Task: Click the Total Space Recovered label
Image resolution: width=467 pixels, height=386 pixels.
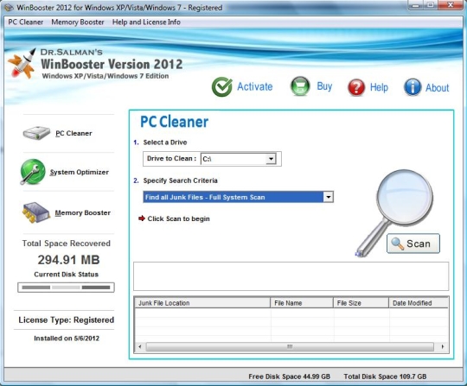Action: [x=66, y=244]
